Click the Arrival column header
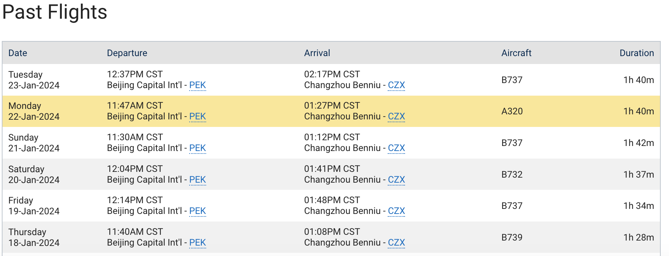669x256 pixels. click(x=317, y=53)
